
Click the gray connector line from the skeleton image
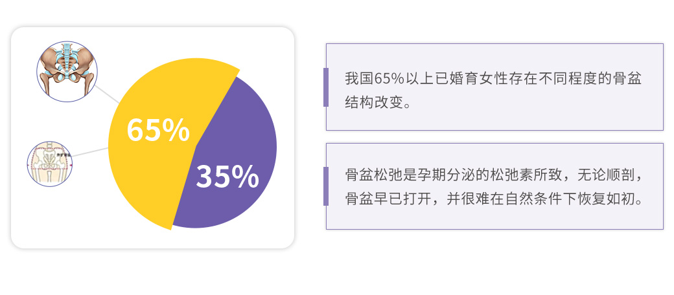108,96
